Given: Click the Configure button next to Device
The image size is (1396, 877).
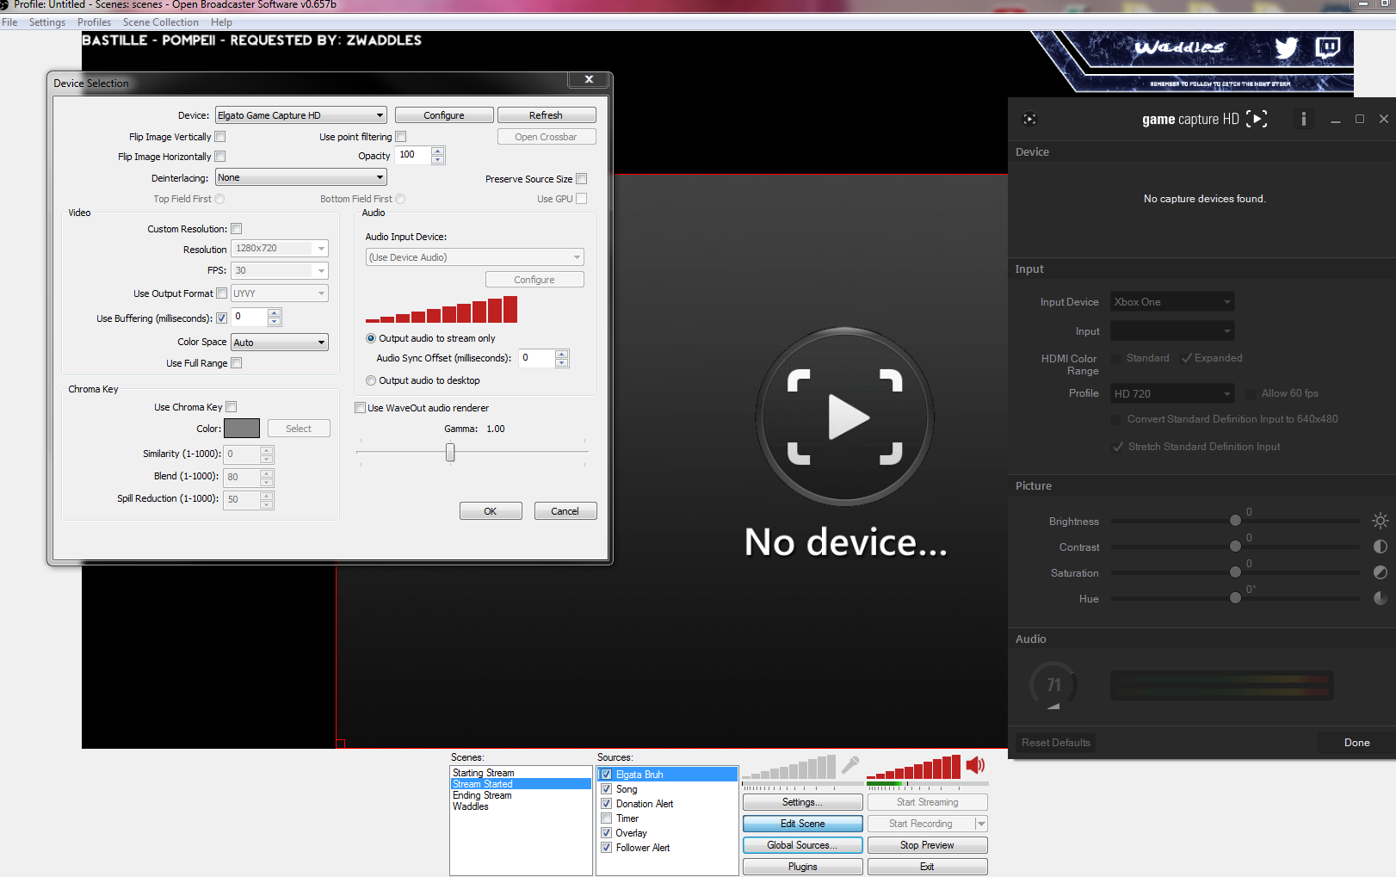Looking at the screenshot, I should coord(444,115).
